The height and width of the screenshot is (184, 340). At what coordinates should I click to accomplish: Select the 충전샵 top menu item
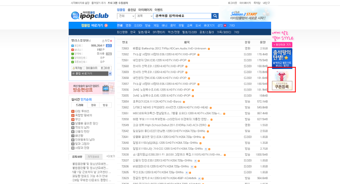132,10
